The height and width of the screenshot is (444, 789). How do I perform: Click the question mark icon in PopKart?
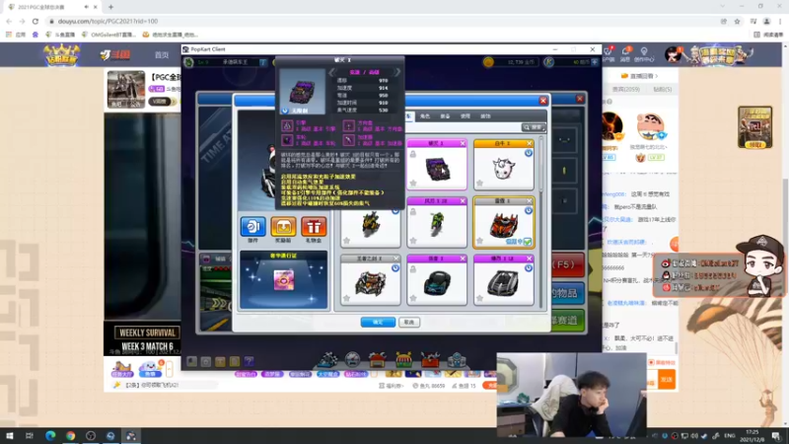click(x=249, y=361)
